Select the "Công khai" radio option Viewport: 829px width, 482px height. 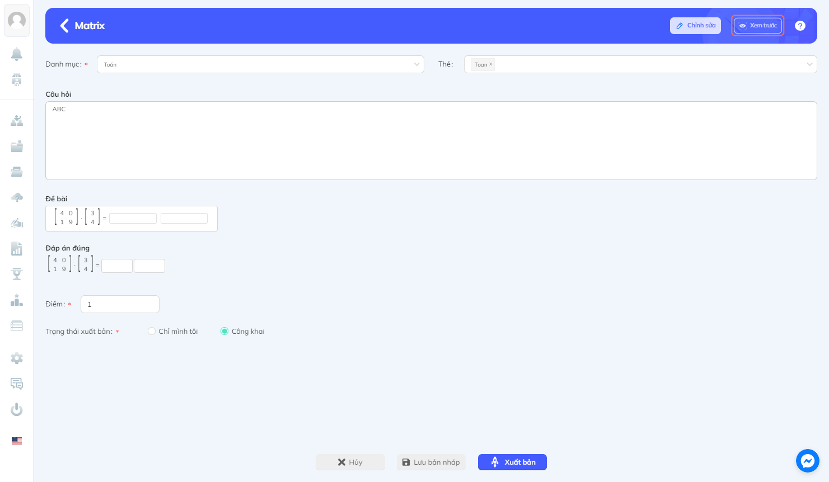(x=224, y=332)
